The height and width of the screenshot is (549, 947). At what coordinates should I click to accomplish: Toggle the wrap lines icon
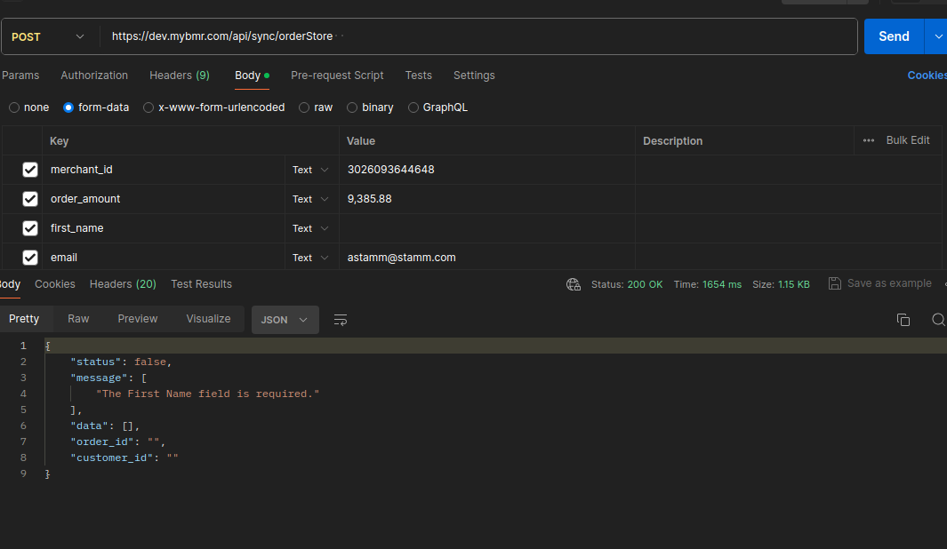coord(341,320)
